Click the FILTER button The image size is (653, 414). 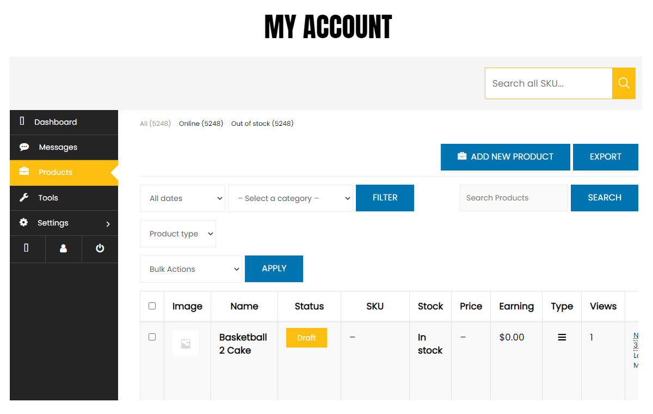coord(385,198)
